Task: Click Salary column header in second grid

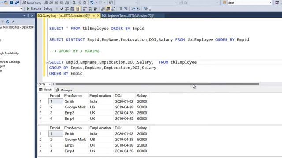Action: 142,128
